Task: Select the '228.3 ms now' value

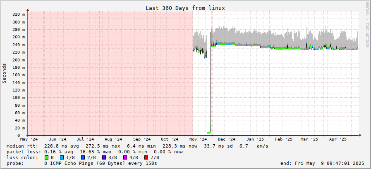Action: point(180,146)
